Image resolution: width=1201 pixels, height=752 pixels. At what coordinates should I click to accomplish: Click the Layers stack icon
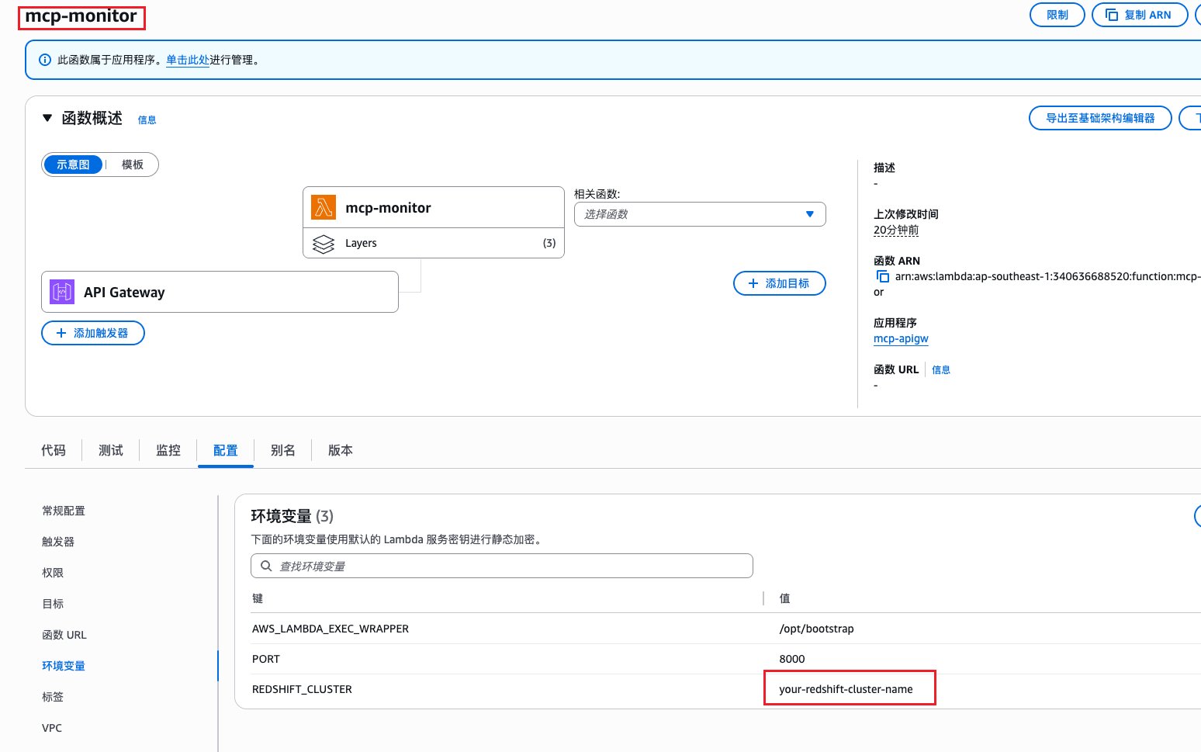[x=324, y=244]
